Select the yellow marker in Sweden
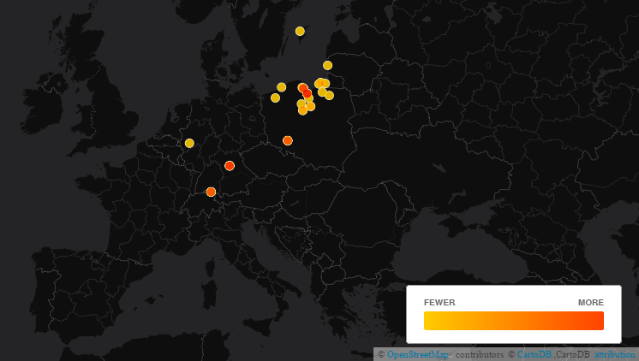Viewport: 639px width, 361px height. (x=300, y=32)
